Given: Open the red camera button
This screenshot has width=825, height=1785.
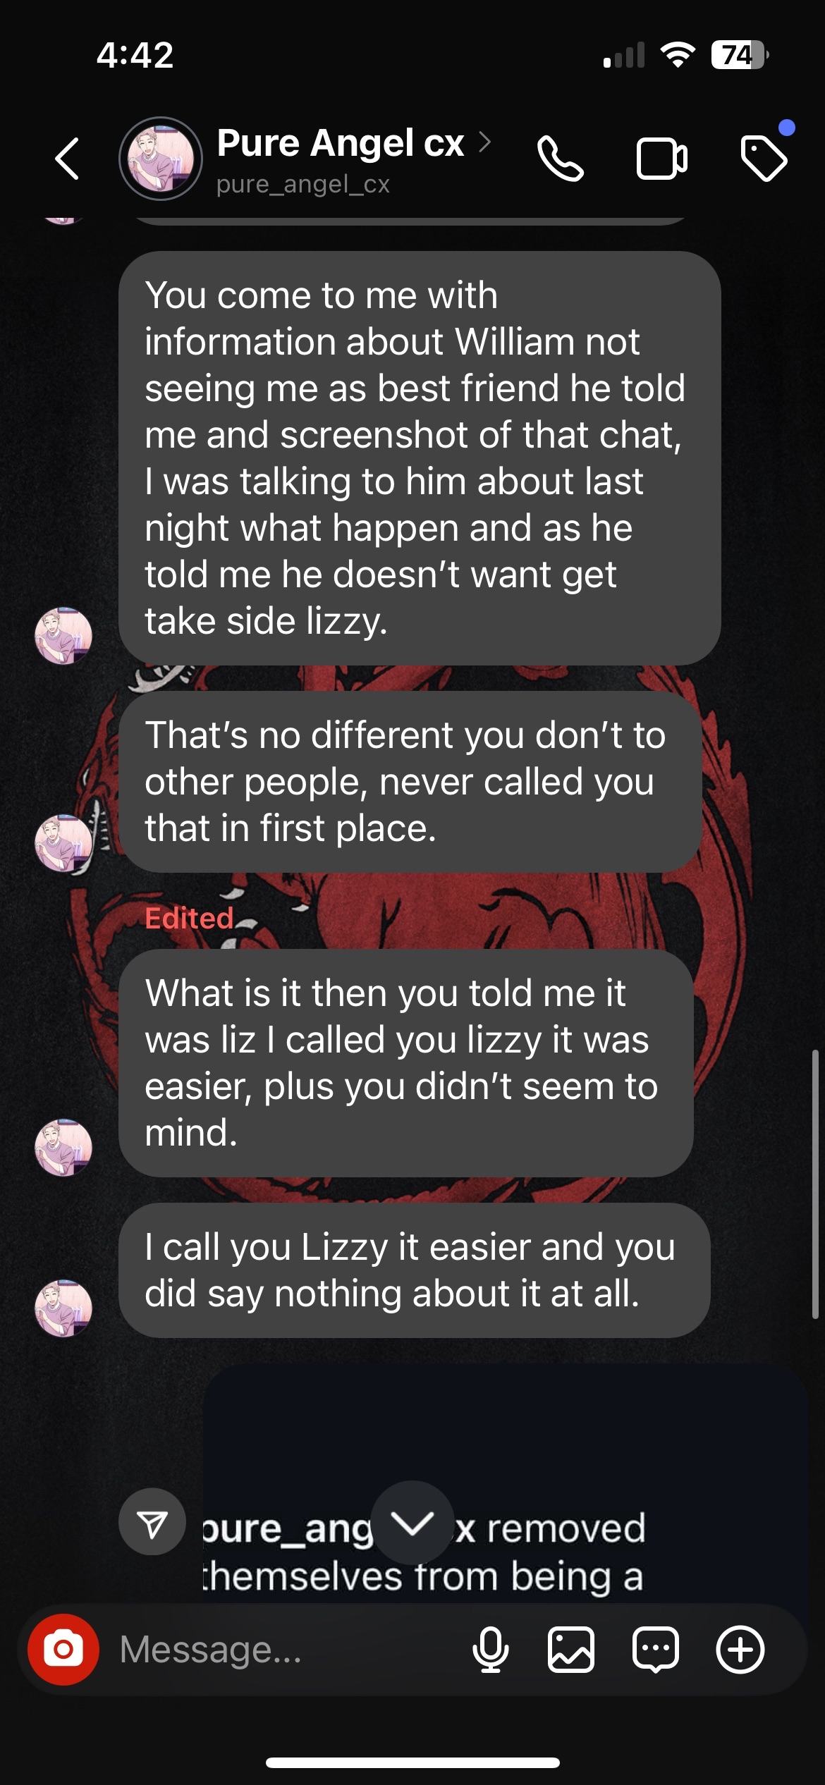Looking at the screenshot, I should [x=63, y=1650].
